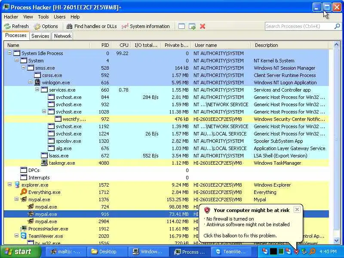Switch to the Services tab
344x258 pixels.
click(x=40, y=36)
